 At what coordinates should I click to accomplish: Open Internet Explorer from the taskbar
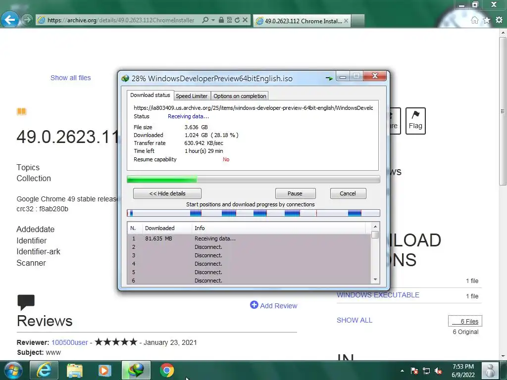[x=44, y=370]
